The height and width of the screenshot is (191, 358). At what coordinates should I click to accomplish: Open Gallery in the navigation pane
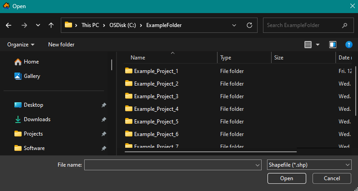pos(32,76)
